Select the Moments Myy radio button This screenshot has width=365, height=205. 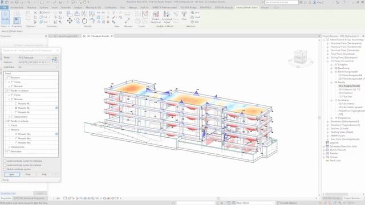point(16,138)
